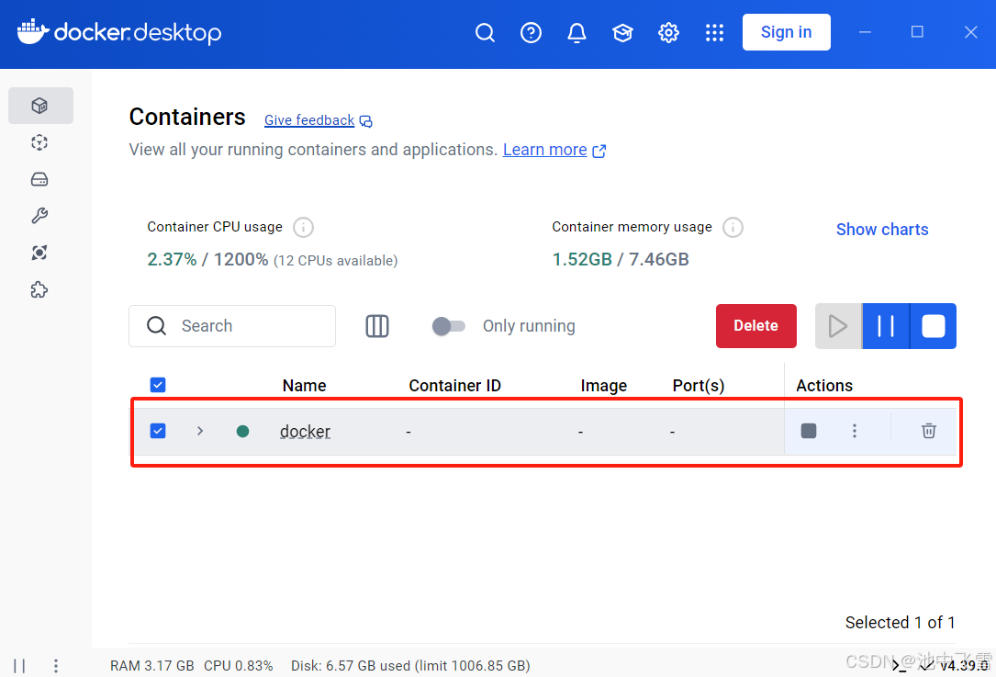This screenshot has width=996, height=677.
Task: Toggle the Only running switch
Action: (x=449, y=326)
